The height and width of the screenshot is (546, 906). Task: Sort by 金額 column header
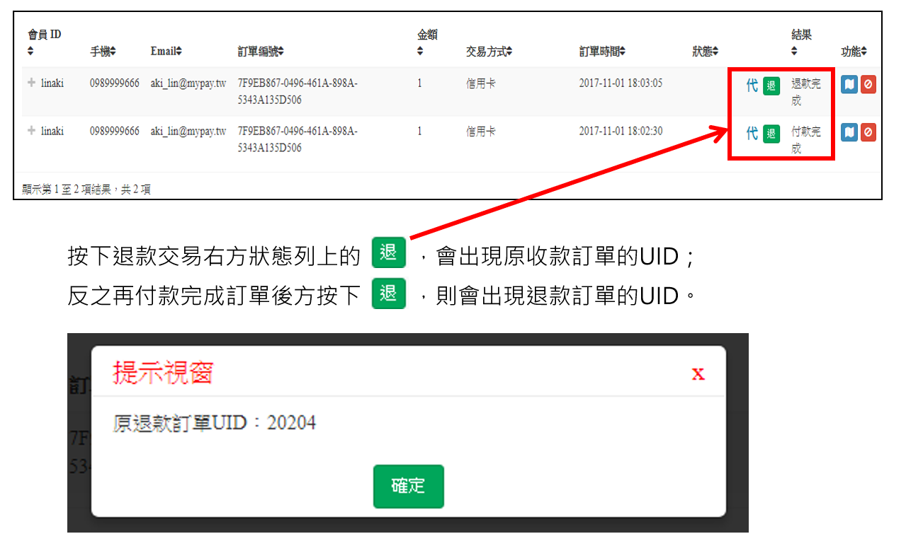pyautogui.click(x=427, y=42)
